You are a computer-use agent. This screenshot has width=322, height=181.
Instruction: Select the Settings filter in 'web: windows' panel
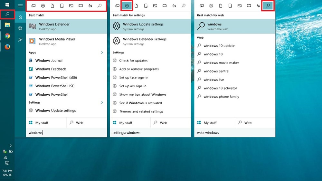[211, 6]
